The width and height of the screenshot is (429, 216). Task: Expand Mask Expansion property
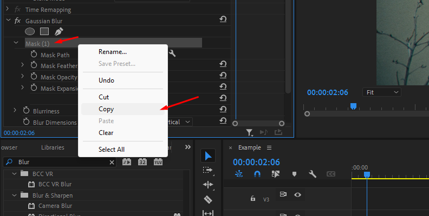(22, 87)
